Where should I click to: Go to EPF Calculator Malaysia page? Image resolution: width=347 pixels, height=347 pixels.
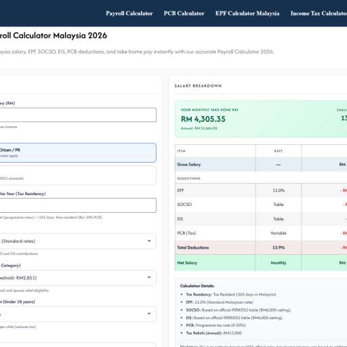[247, 14]
